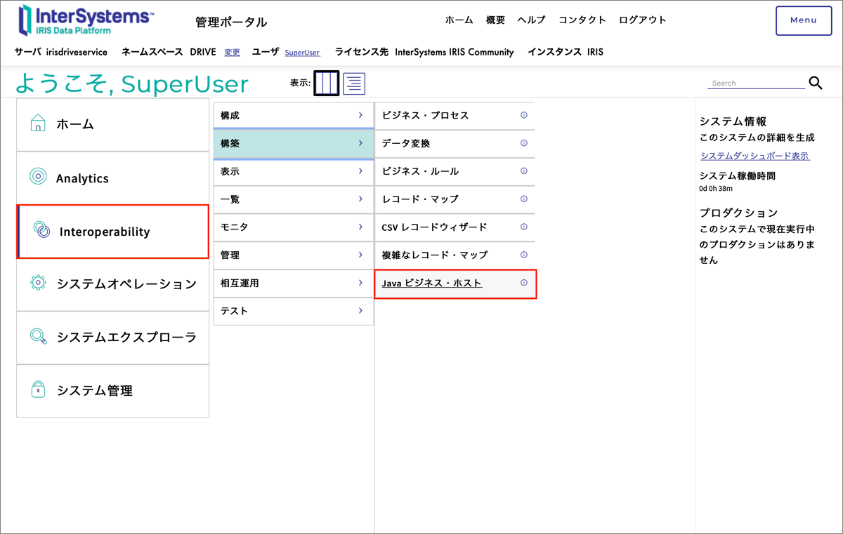843x534 pixels.
Task: Click the システム稼働時間 label
Action: coord(738,176)
